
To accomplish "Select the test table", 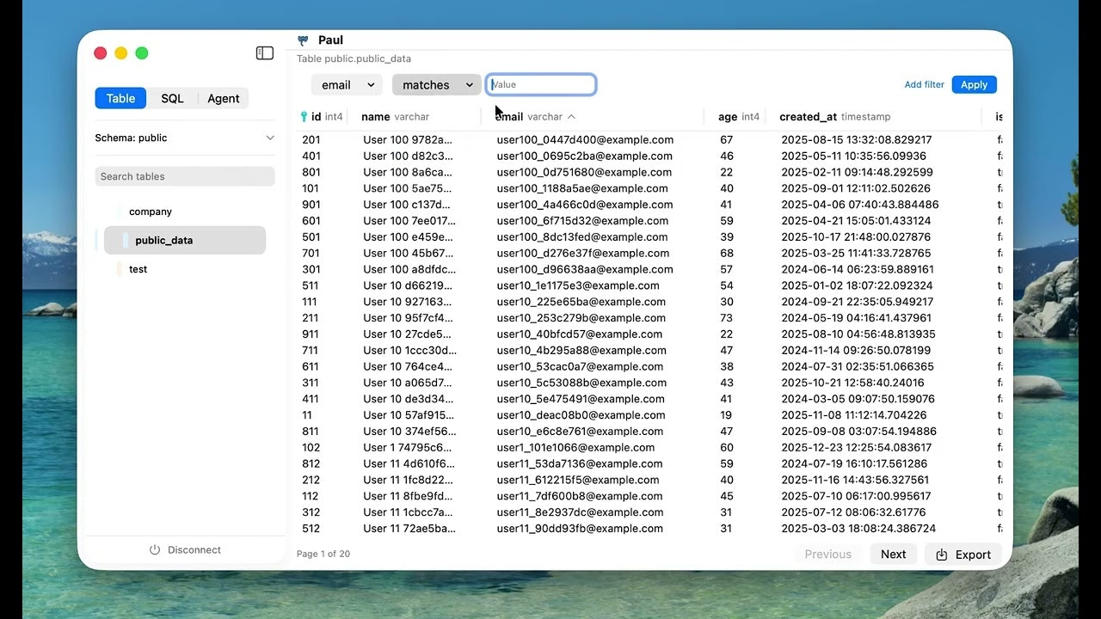I will [138, 269].
